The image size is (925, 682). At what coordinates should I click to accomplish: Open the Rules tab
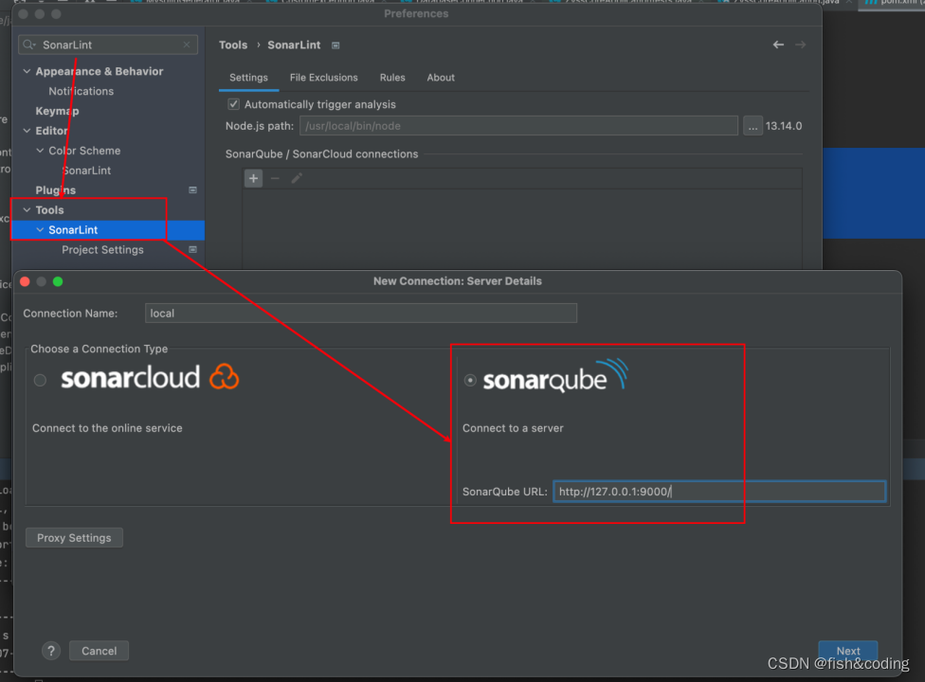392,78
